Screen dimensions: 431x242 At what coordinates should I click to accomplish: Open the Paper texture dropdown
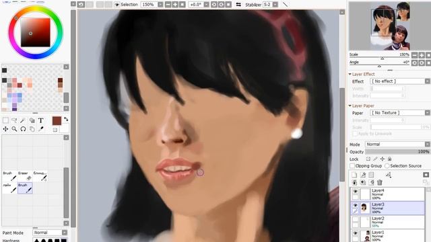point(427,113)
